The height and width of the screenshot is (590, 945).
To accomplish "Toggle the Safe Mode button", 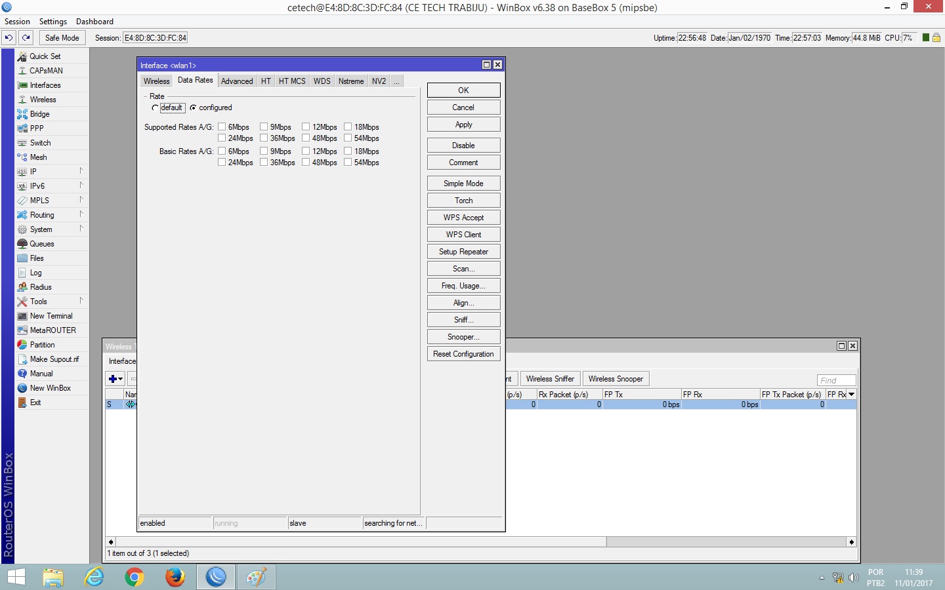I will (x=62, y=37).
